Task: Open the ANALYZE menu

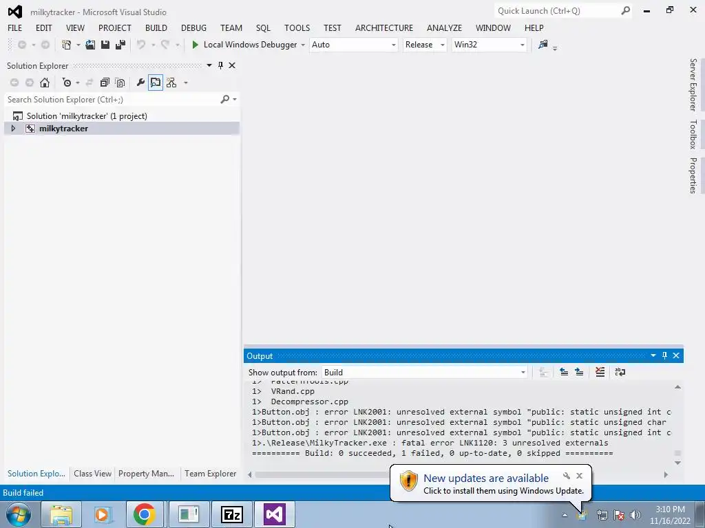Action: 444,27
